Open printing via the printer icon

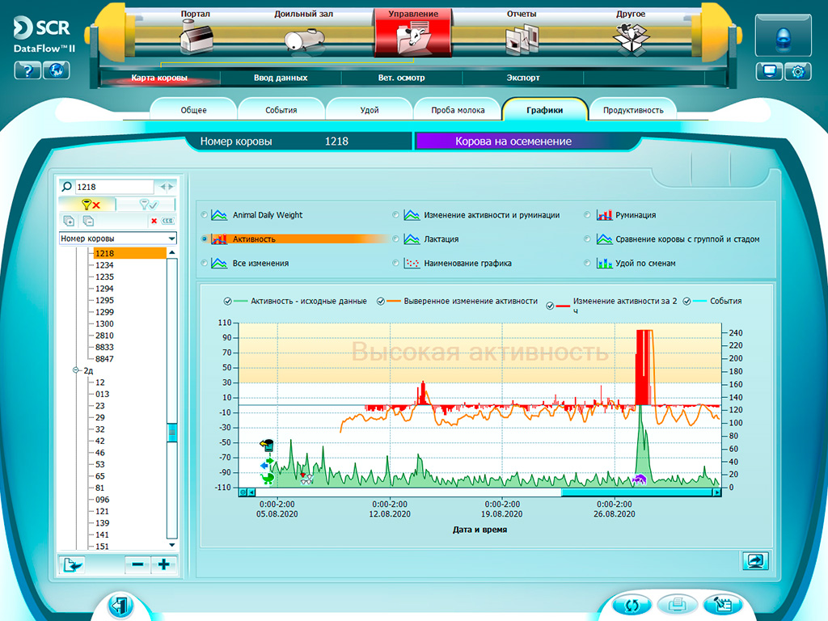(x=678, y=603)
